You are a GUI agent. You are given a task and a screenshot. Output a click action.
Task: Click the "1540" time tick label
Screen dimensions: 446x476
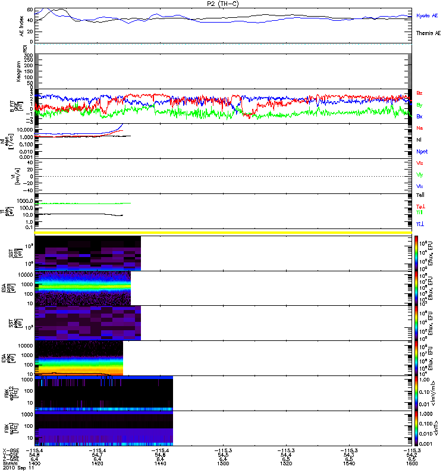point(349,464)
